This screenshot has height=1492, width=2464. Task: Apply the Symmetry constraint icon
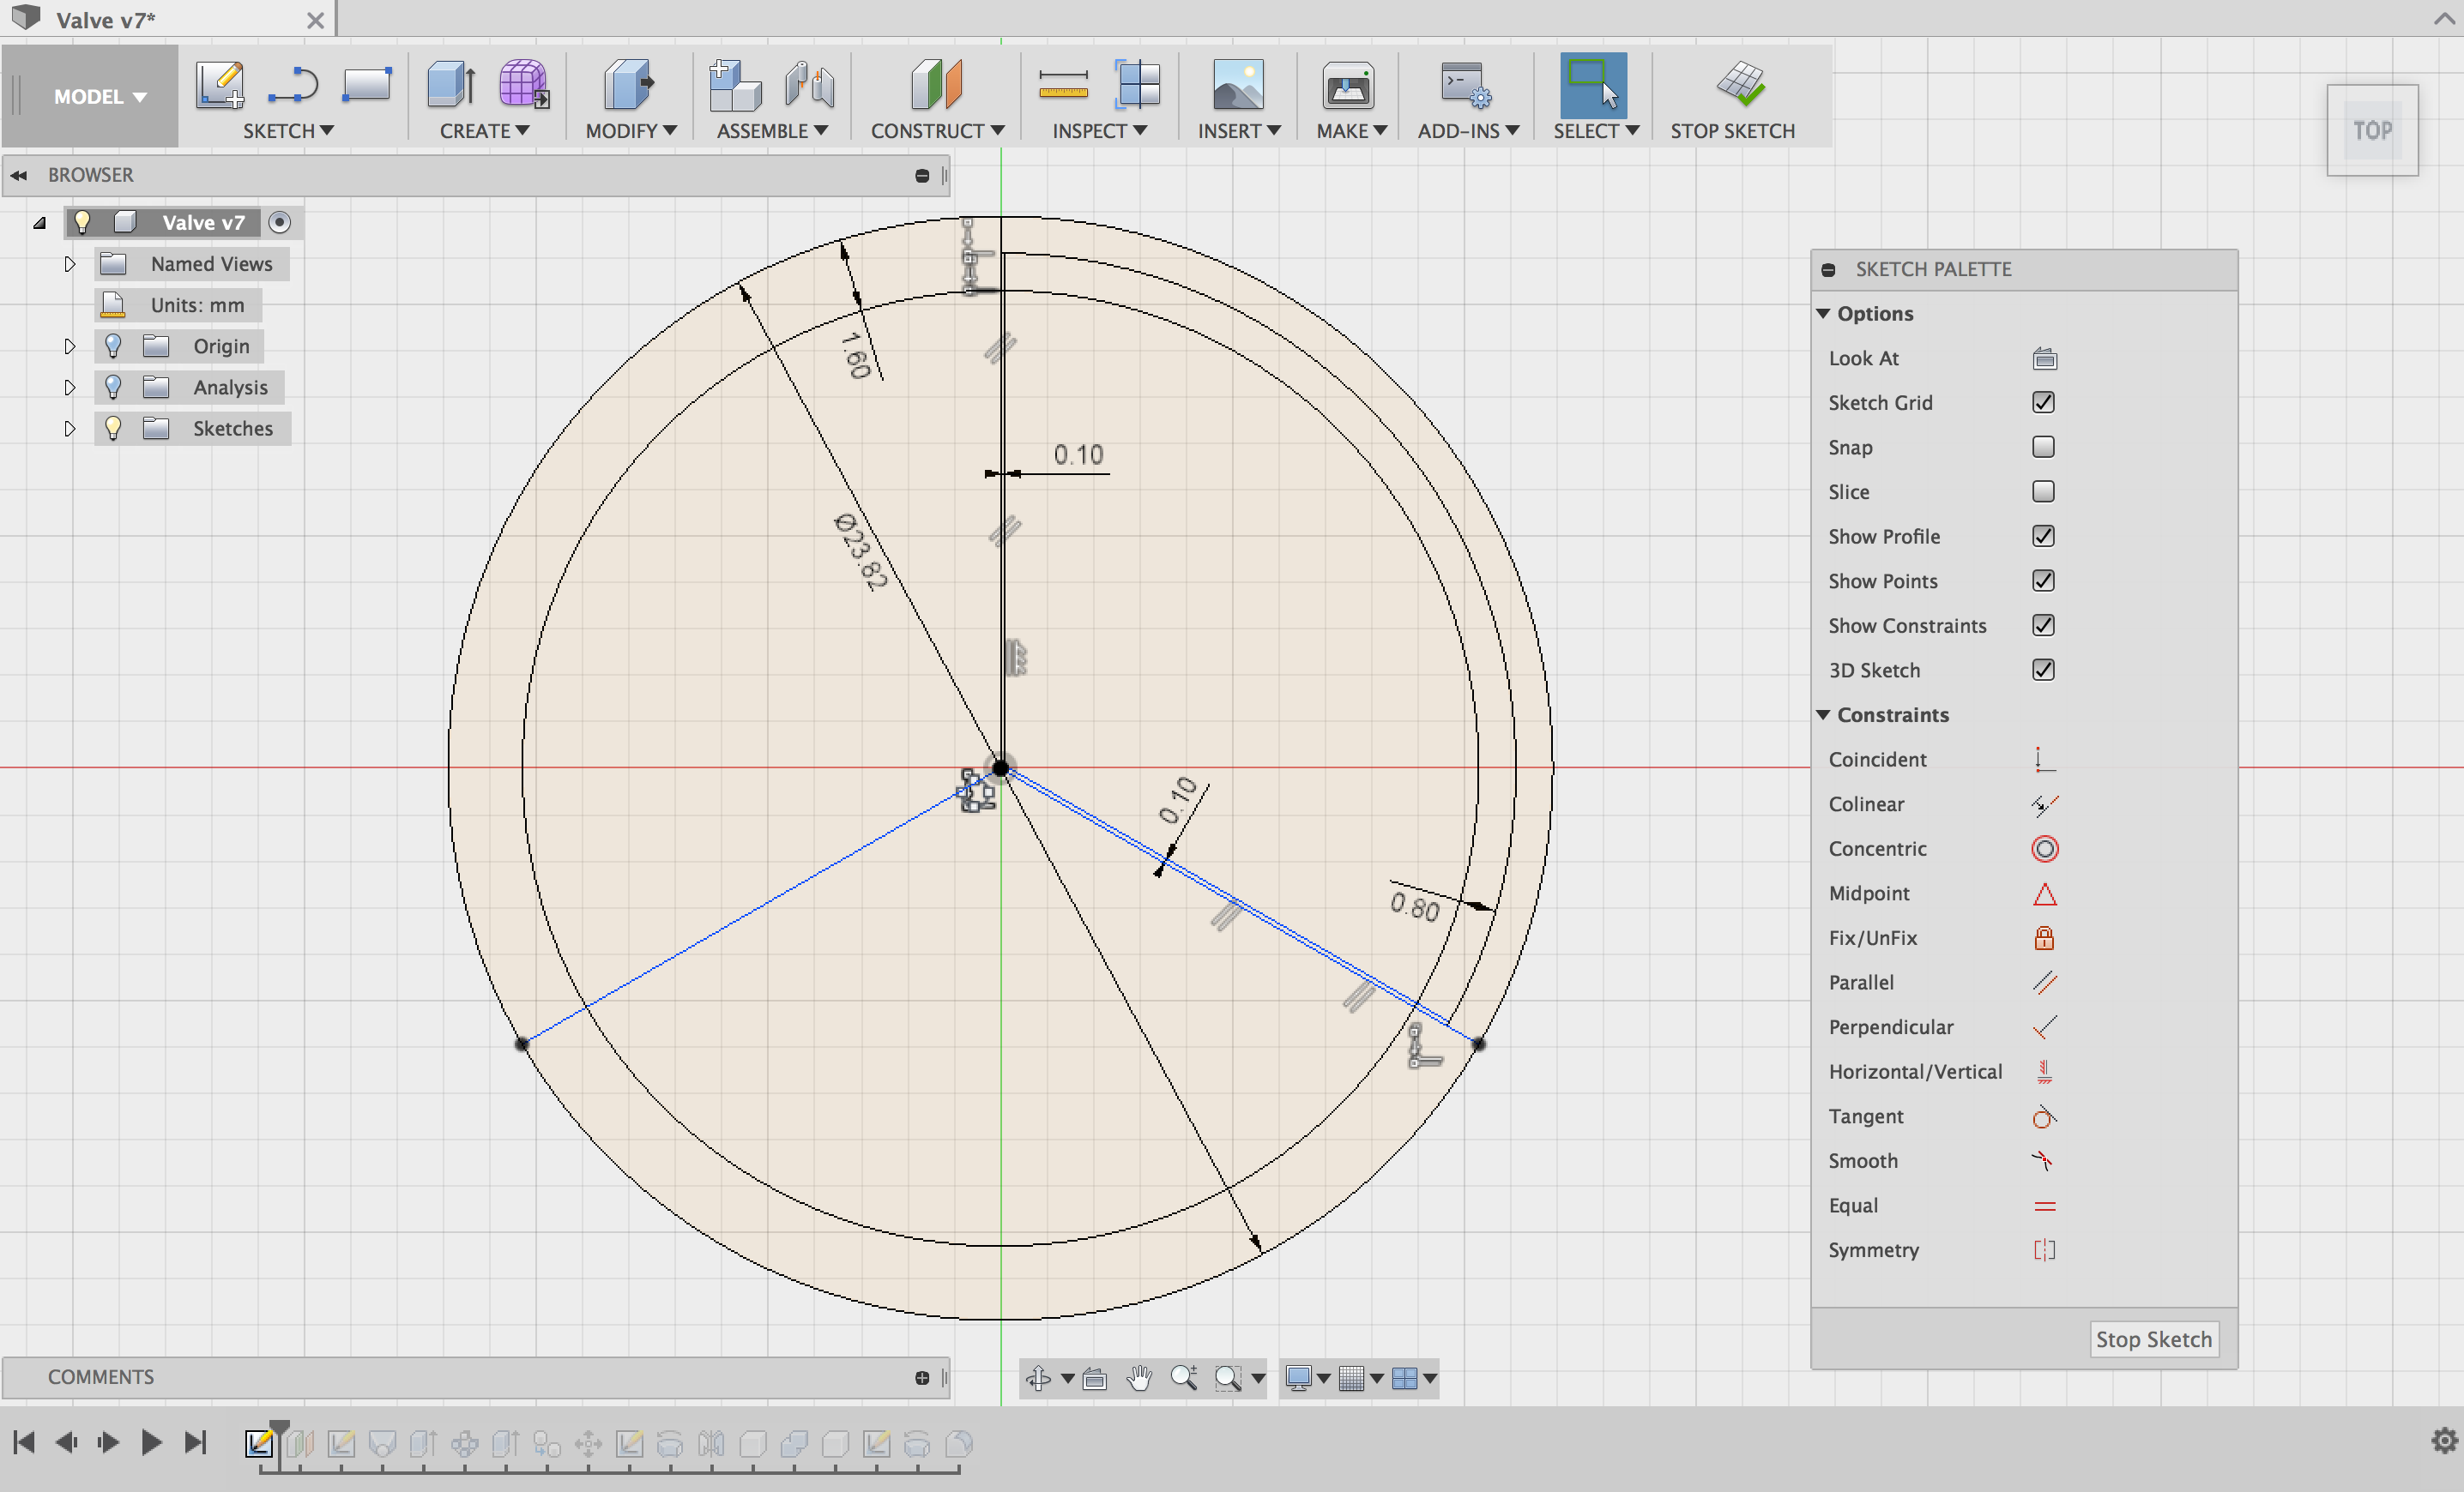pyautogui.click(x=2044, y=1250)
